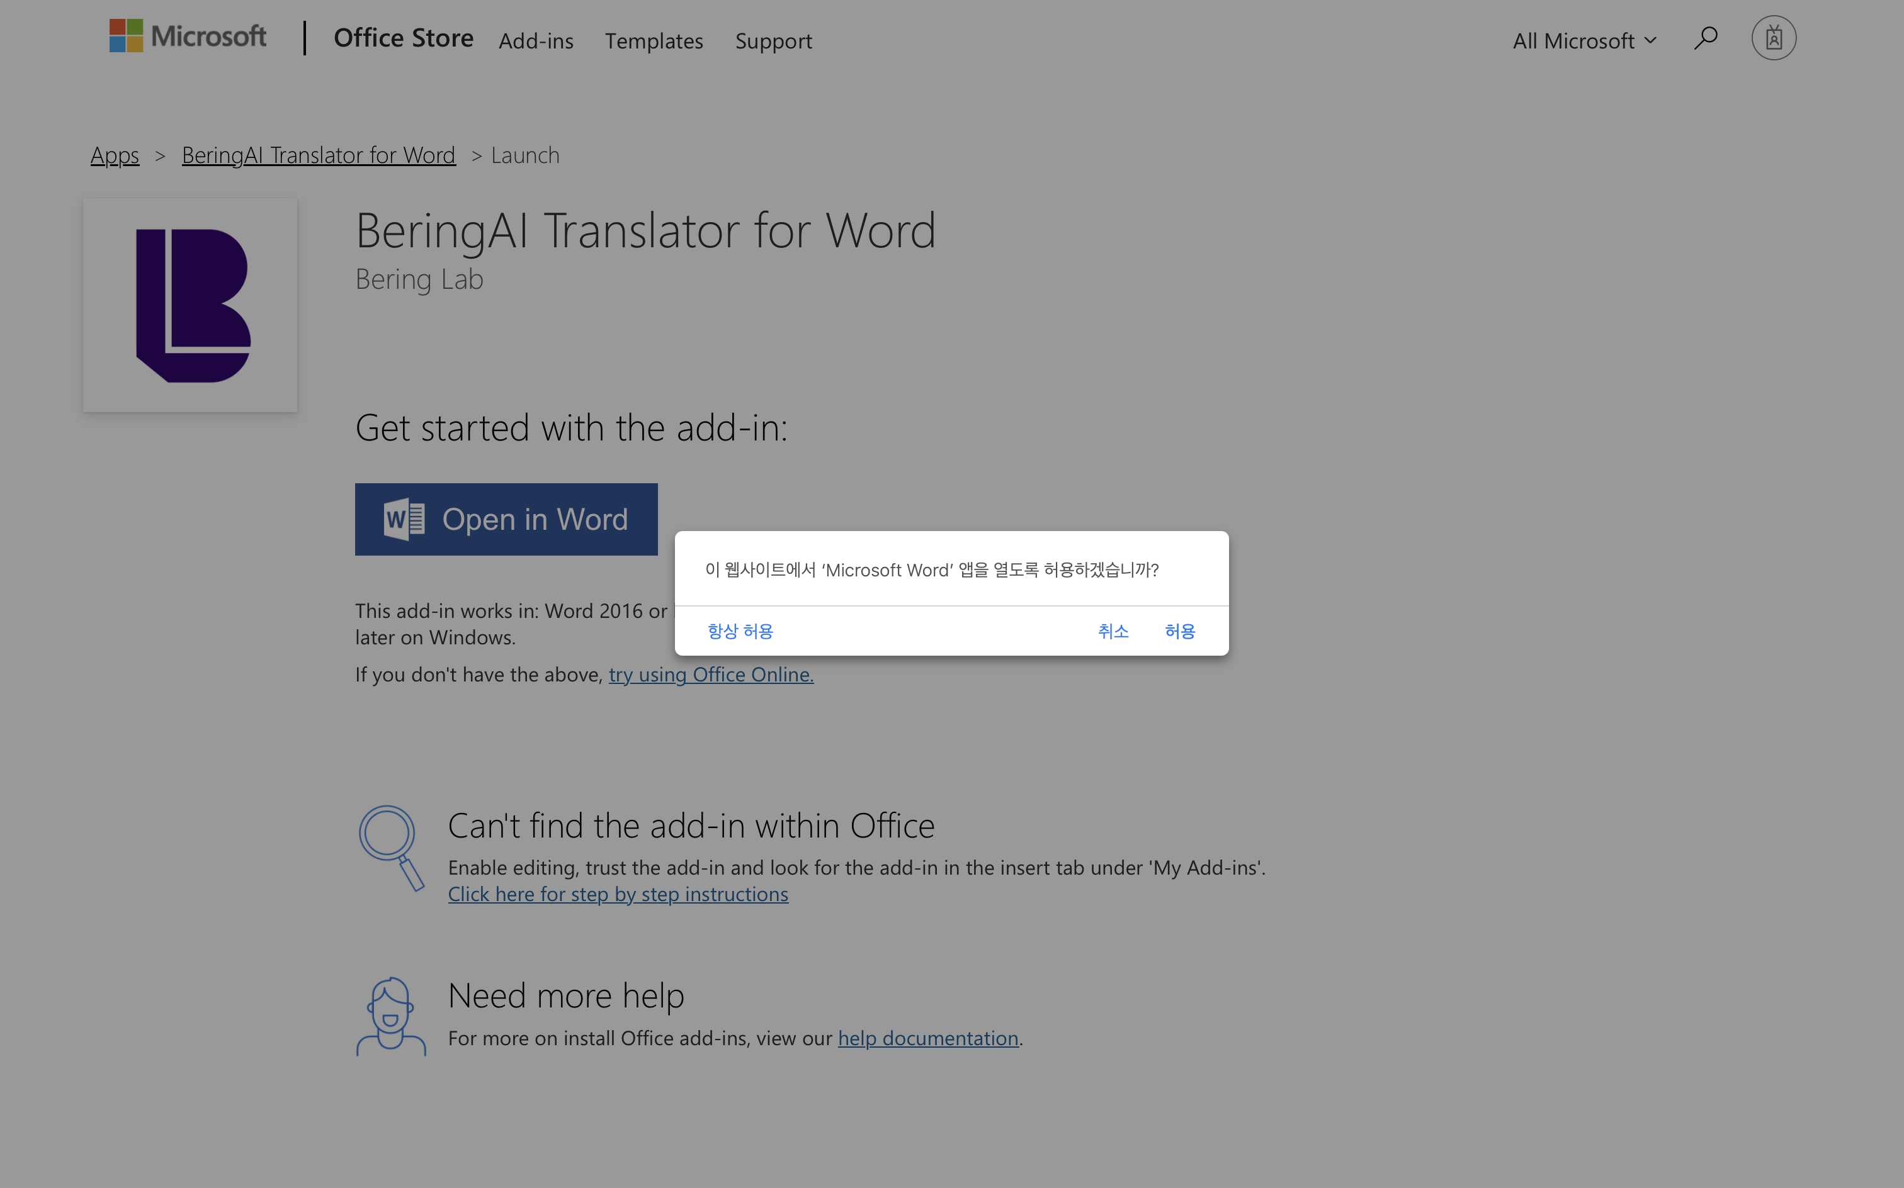Choose 항상 허용 in the dialog
Screen dimensions: 1904x1188
point(740,631)
